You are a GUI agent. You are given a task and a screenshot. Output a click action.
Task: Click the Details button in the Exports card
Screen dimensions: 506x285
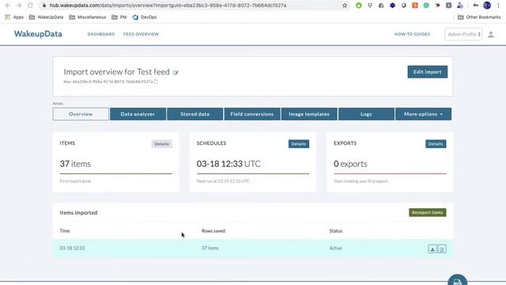tap(436, 144)
